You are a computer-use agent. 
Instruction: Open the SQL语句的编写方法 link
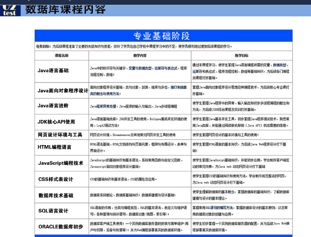coord(219,208)
